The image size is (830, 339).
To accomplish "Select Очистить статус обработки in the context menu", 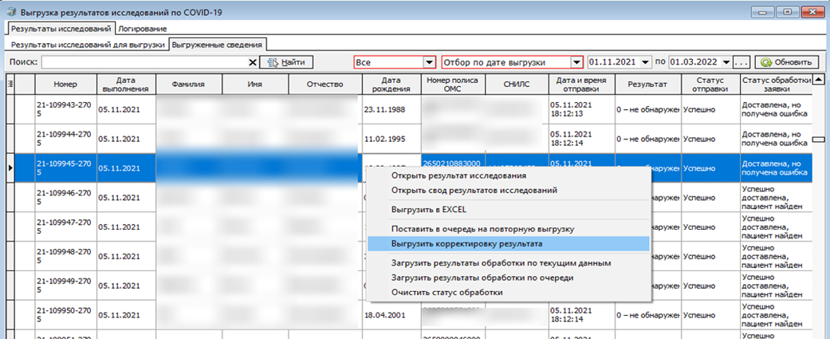I will [446, 292].
